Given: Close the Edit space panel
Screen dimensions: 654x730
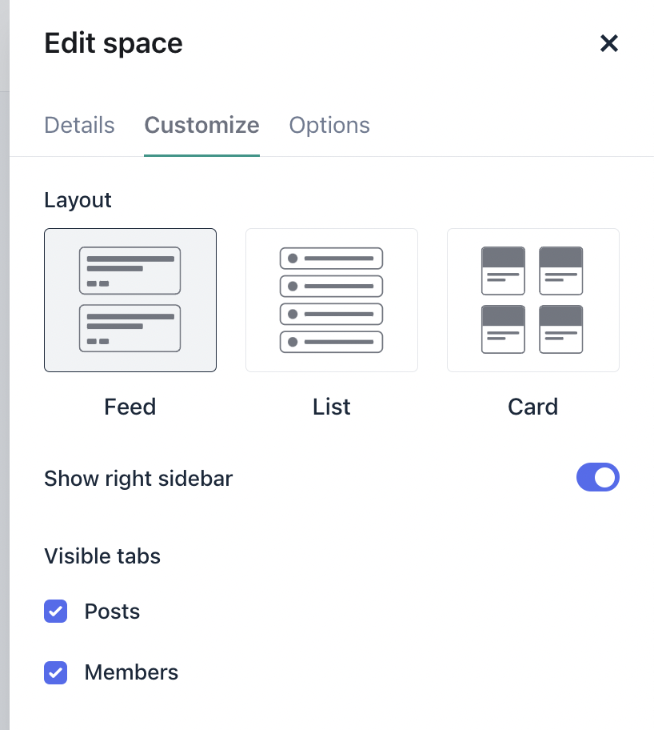Looking at the screenshot, I should click(x=609, y=43).
